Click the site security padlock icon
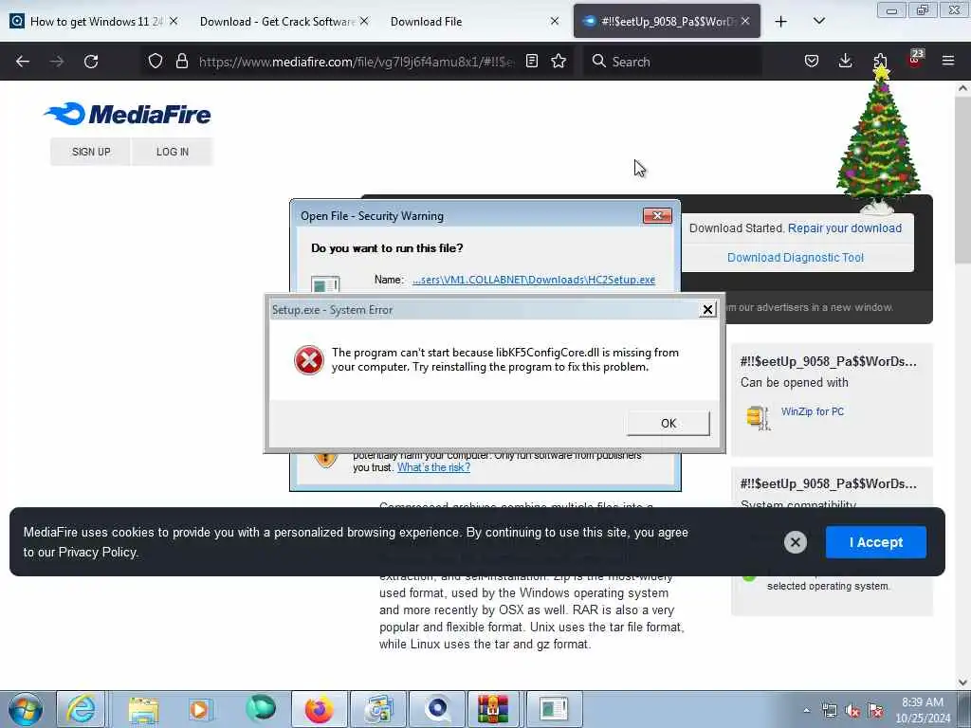The height and width of the screenshot is (728, 971). point(181,61)
